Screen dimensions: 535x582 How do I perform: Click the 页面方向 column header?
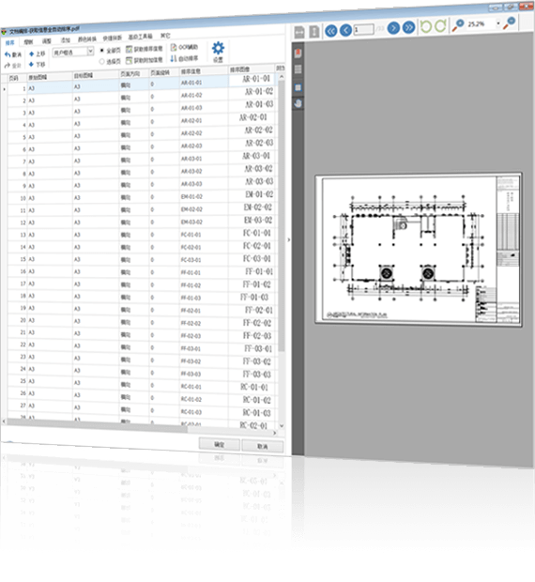(x=133, y=74)
